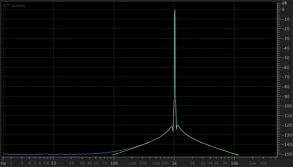Click the -120 dB scale marking
The image size is (293, 167).
pos(287,125)
